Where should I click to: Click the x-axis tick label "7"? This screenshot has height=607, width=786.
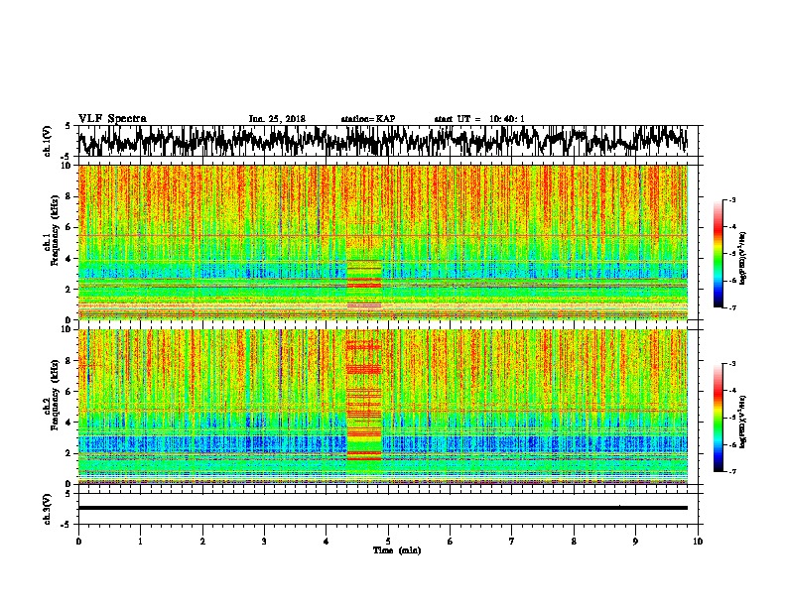(511, 542)
